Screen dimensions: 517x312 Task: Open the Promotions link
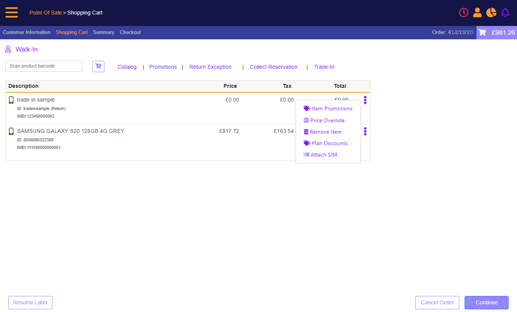(x=163, y=67)
